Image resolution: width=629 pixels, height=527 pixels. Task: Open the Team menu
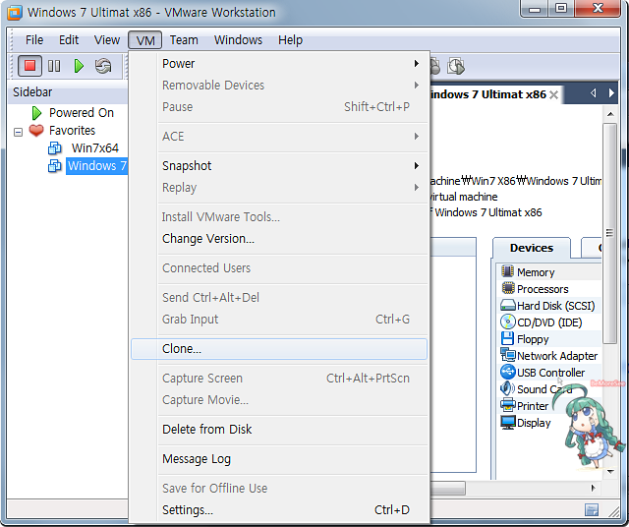(184, 40)
